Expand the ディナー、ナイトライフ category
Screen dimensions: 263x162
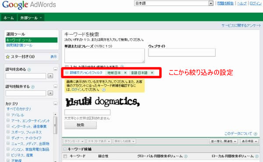(8, 138)
